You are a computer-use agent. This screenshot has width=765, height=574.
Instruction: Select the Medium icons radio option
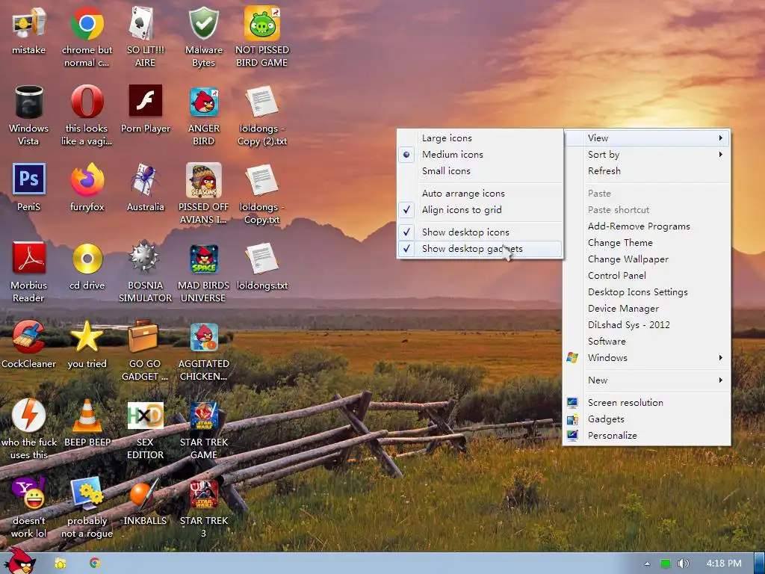480,154
